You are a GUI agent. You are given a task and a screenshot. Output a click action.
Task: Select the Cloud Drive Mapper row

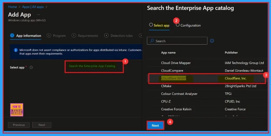pyautogui.click(x=207, y=63)
